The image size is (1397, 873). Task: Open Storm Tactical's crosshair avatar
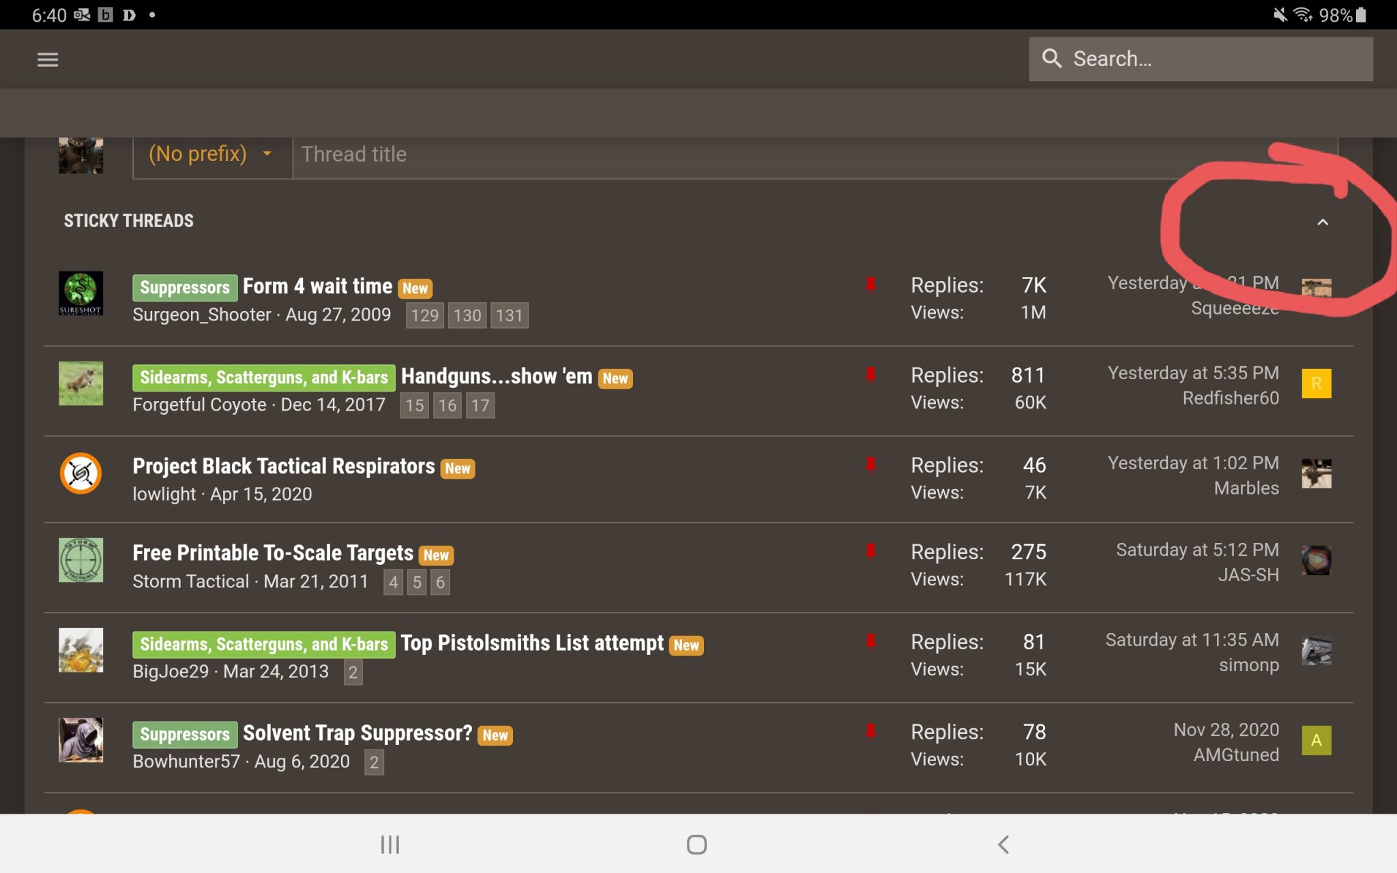click(x=80, y=560)
